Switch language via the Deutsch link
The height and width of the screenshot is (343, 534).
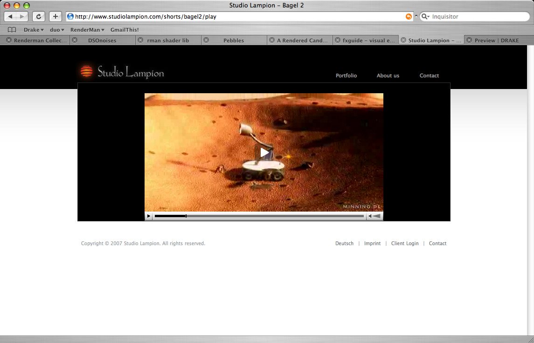pos(344,243)
